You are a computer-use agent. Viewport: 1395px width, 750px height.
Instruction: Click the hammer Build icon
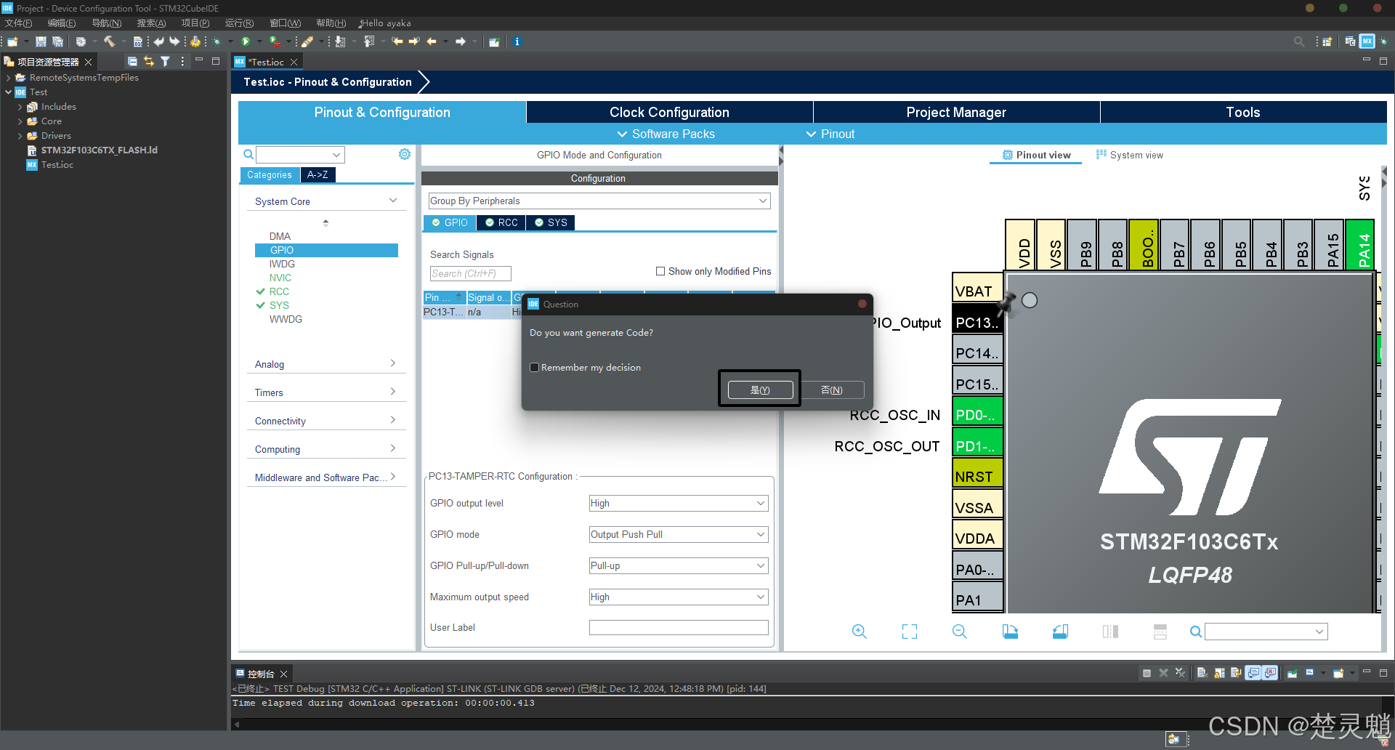click(109, 41)
